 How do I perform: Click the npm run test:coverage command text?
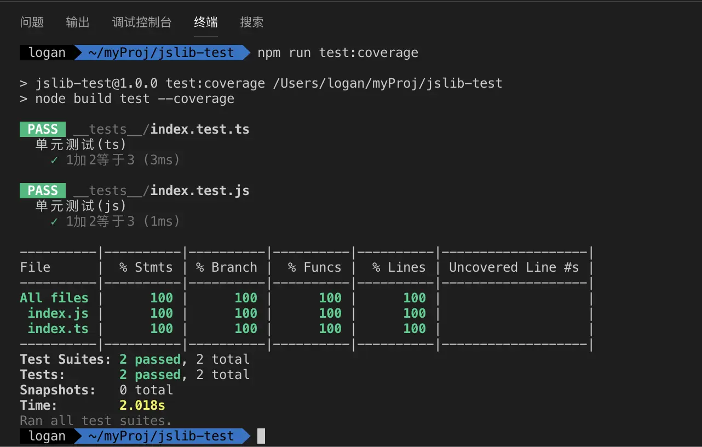coord(338,53)
